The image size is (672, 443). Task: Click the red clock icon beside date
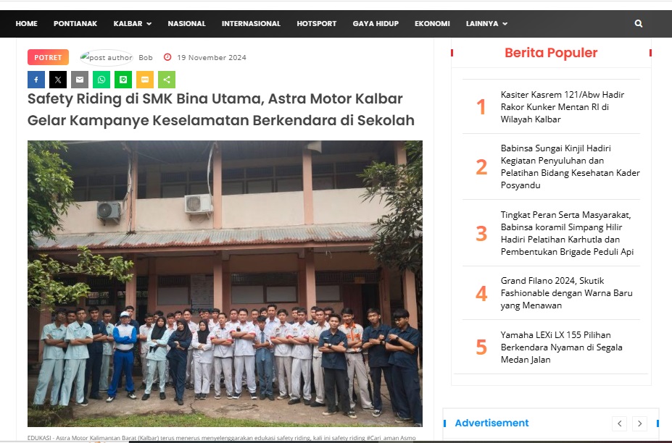point(167,57)
